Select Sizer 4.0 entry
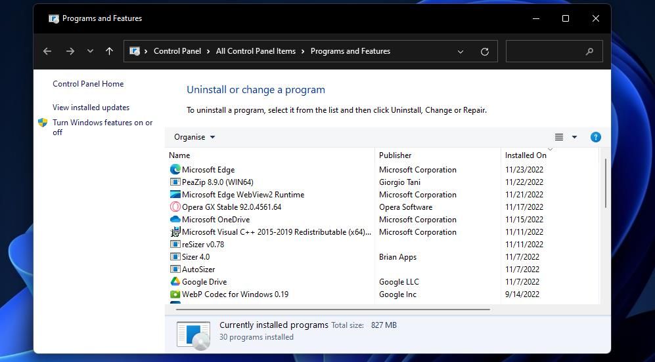This screenshot has width=655, height=362. pyautogui.click(x=196, y=257)
